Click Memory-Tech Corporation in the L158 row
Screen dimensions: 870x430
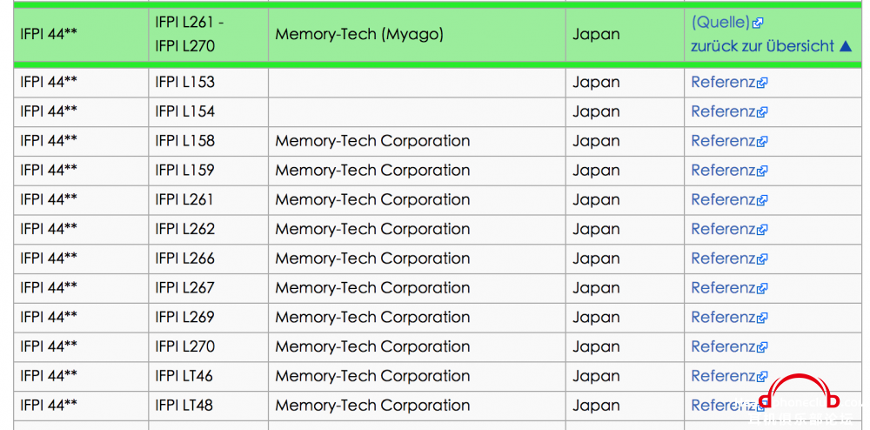tap(372, 141)
